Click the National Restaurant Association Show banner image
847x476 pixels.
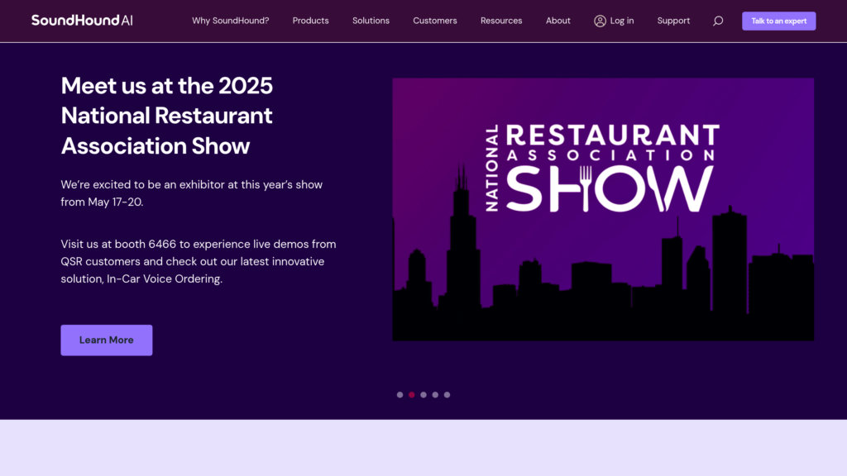point(603,209)
